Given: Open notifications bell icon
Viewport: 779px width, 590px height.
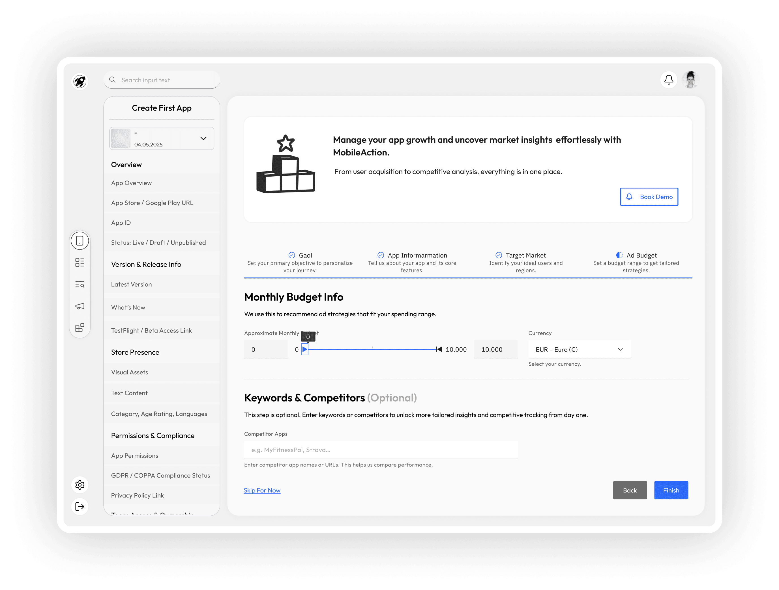Looking at the screenshot, I should 668,80.
